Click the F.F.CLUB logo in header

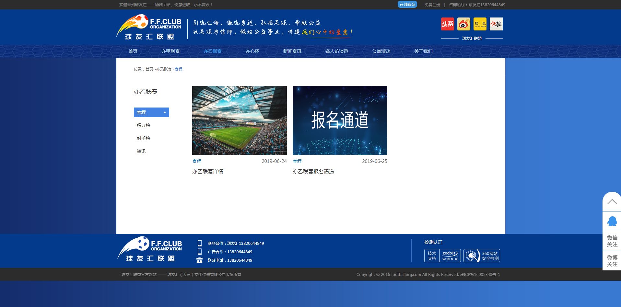[149, 27]
